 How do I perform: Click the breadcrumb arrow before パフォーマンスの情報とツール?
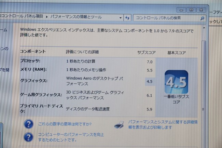(x=47, y=17)
